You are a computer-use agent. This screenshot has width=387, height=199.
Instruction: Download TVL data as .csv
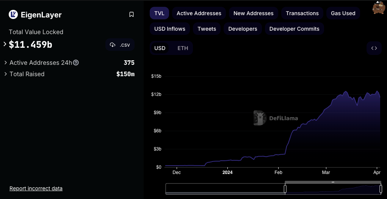(x=120, y=45)
